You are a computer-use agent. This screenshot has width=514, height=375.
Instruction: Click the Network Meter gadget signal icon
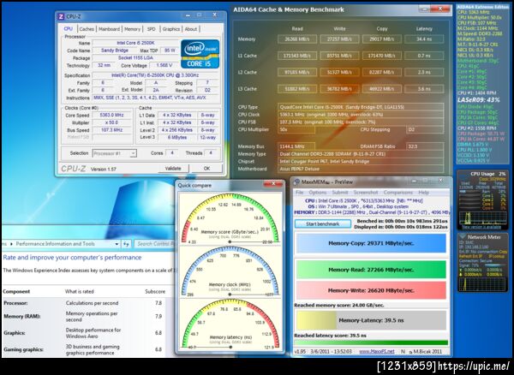coord(463,236)
